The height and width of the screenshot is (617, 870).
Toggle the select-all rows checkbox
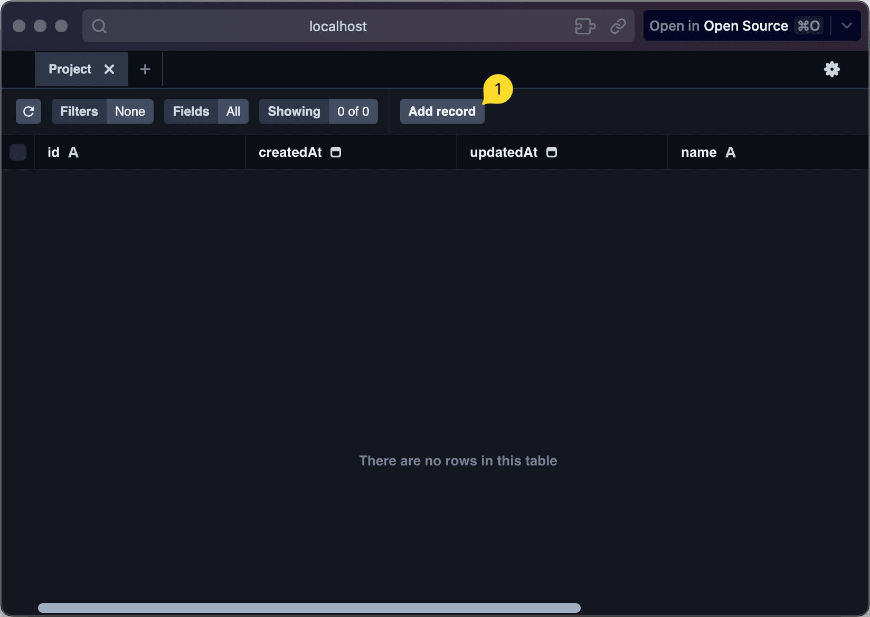point(18,153)
